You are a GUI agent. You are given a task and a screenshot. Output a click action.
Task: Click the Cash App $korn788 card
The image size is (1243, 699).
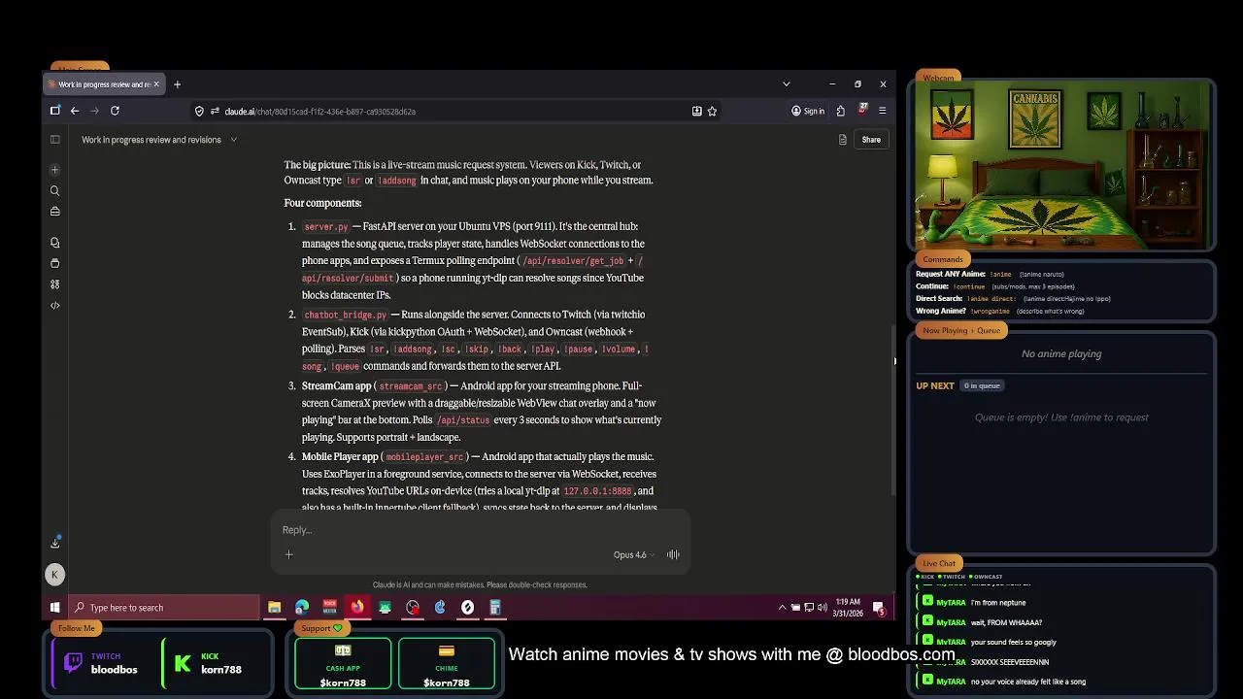pos(343,664)
